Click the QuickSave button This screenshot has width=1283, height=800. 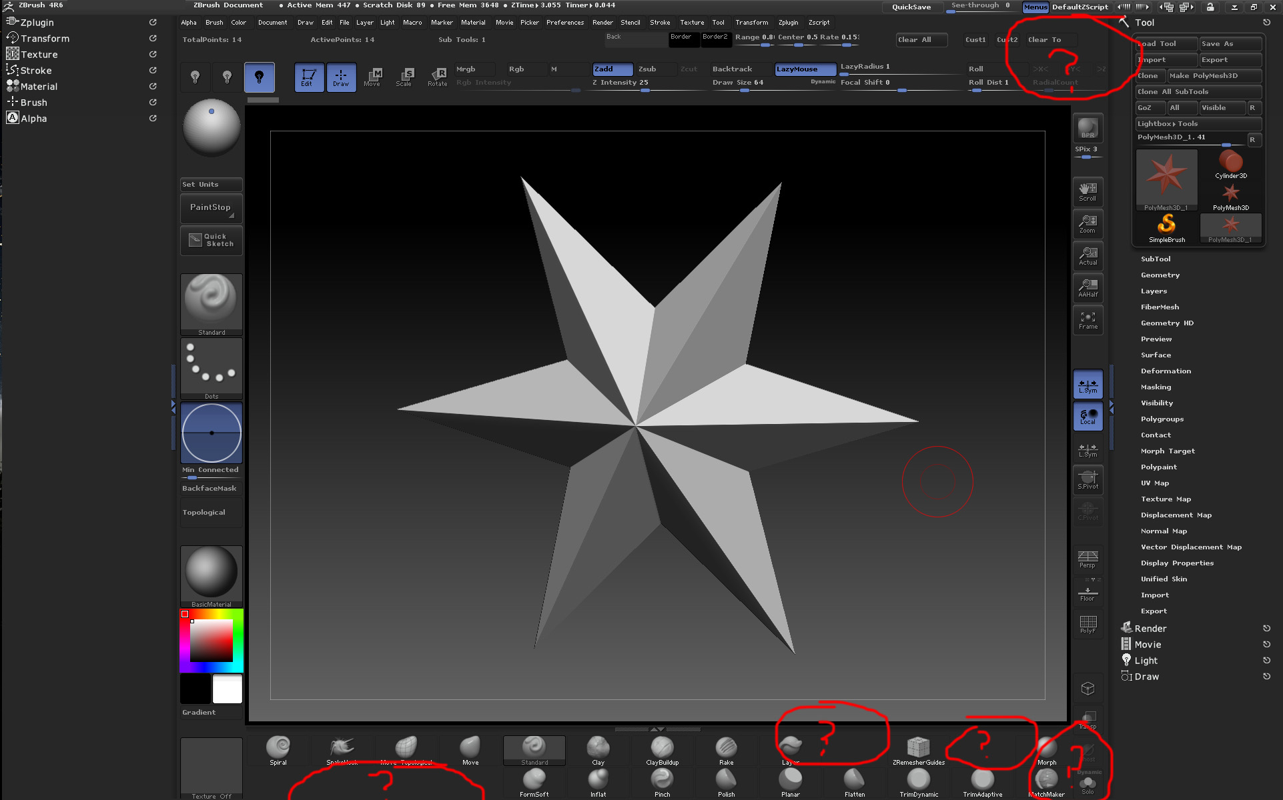click(x=911, y=7)
